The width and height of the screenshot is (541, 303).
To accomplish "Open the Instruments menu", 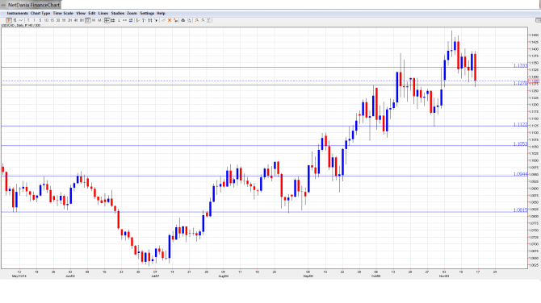I will [x=17, y=13].
